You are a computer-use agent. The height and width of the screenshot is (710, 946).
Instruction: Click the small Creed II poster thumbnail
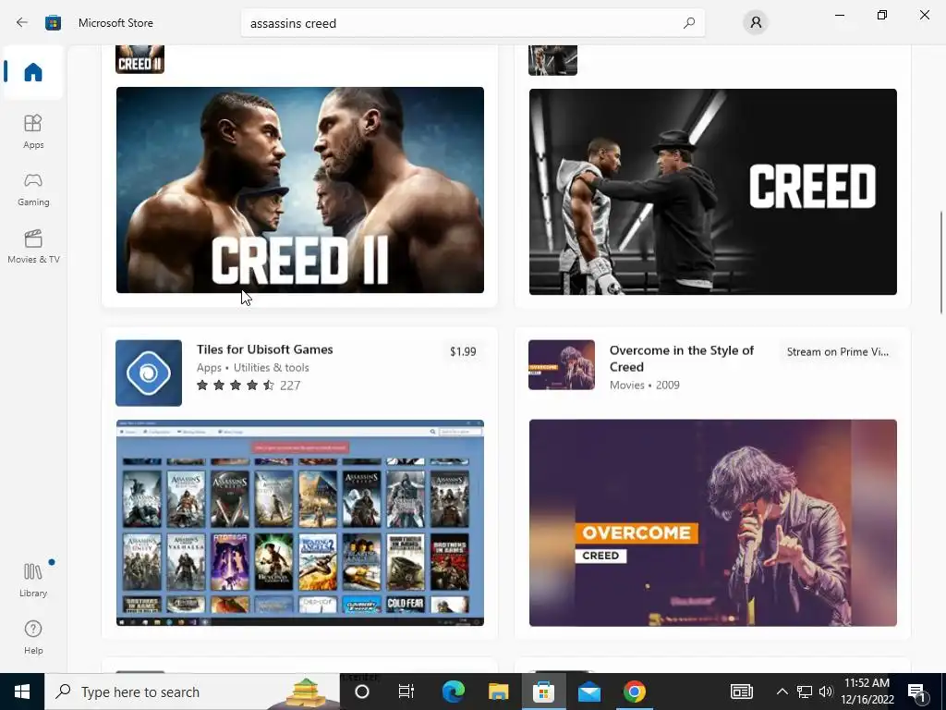(x=140, y=59)
